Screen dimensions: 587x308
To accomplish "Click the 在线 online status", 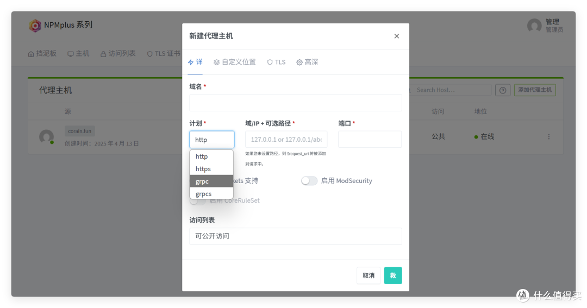I will tap(484, 136).
